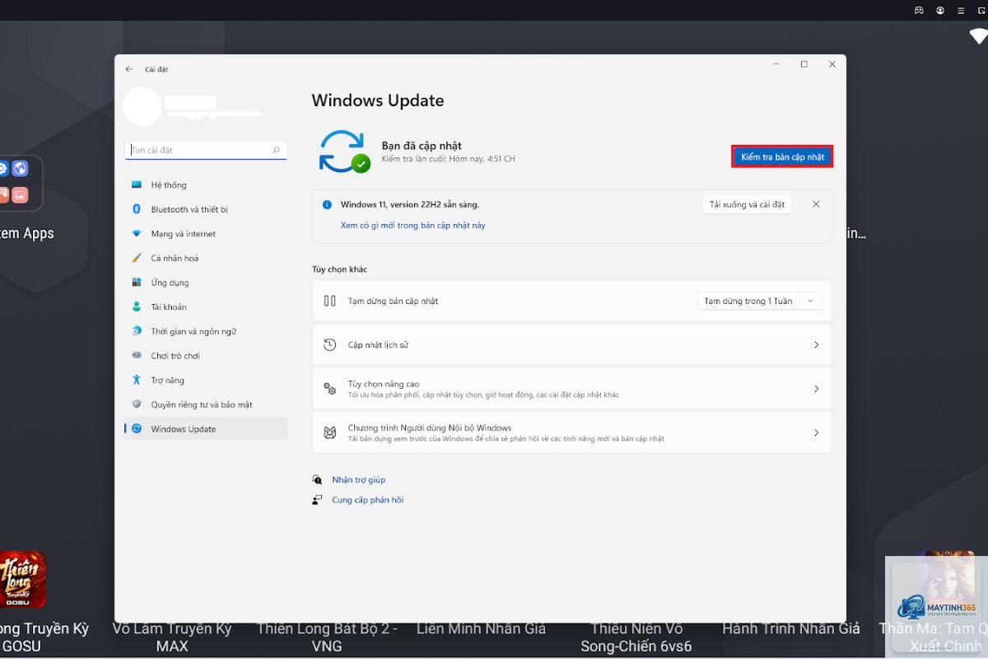Screen dimensions: 988x659
Task: Click the update sync status icon
Action: [x=344, y=152]
